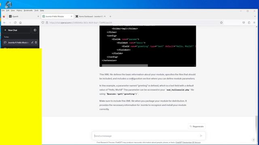
Task: Open ChatGPT September 25 Version link
Action: [x=188, y=143]
